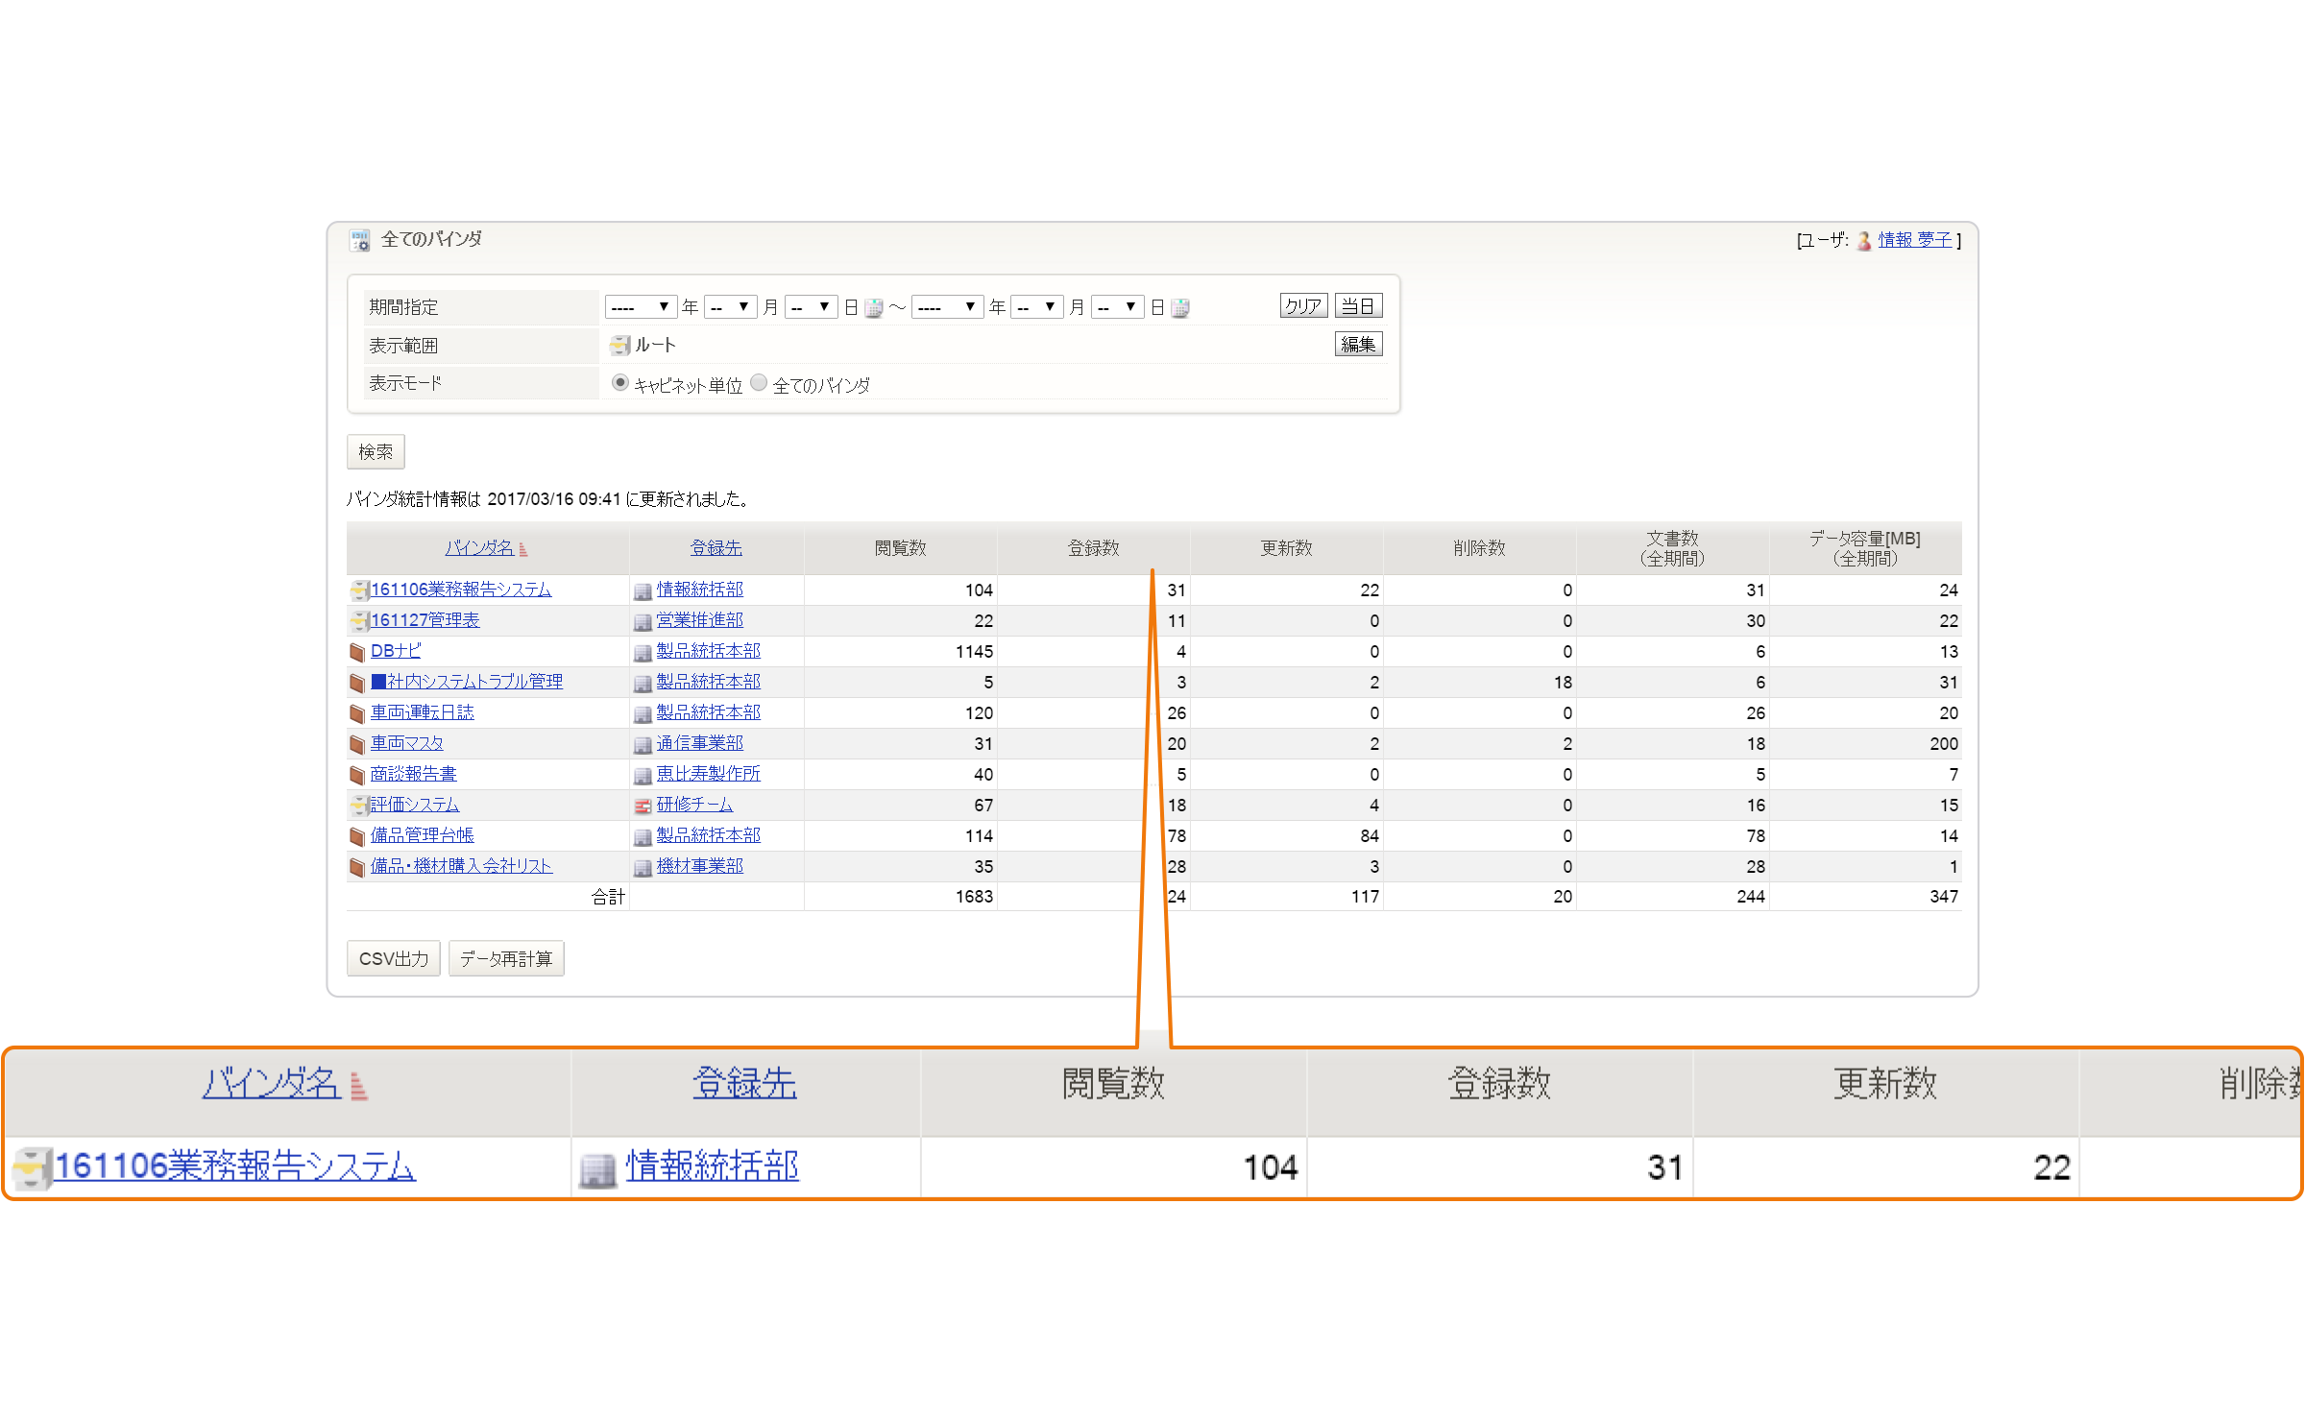
Task: Open binder 社内システムトラブル管理
Action: [x=467, y=682]
